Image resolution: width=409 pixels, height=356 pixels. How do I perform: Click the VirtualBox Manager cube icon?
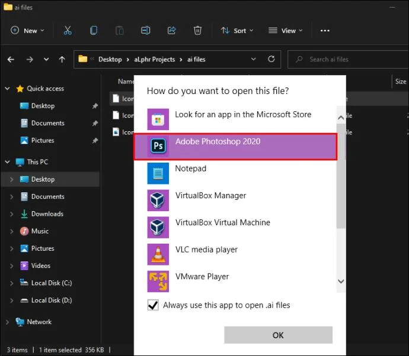coord(158,200)
